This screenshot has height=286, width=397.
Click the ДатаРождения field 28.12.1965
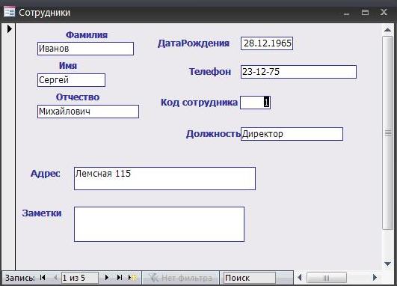tap(267, 43)
